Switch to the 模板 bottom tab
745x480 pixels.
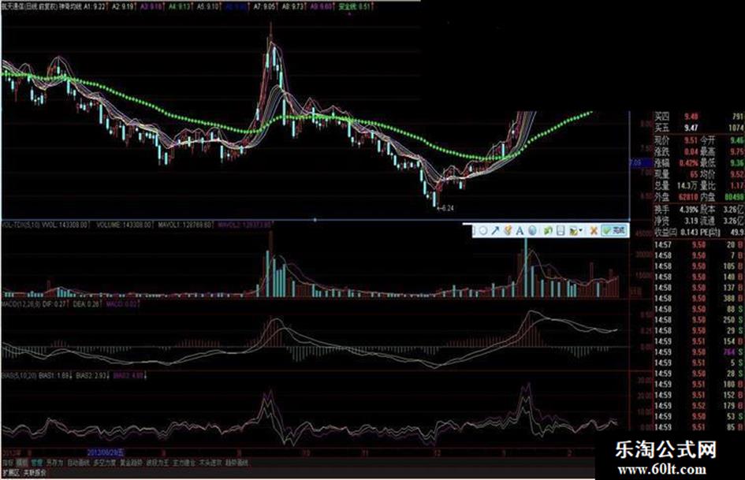(22, 463)
